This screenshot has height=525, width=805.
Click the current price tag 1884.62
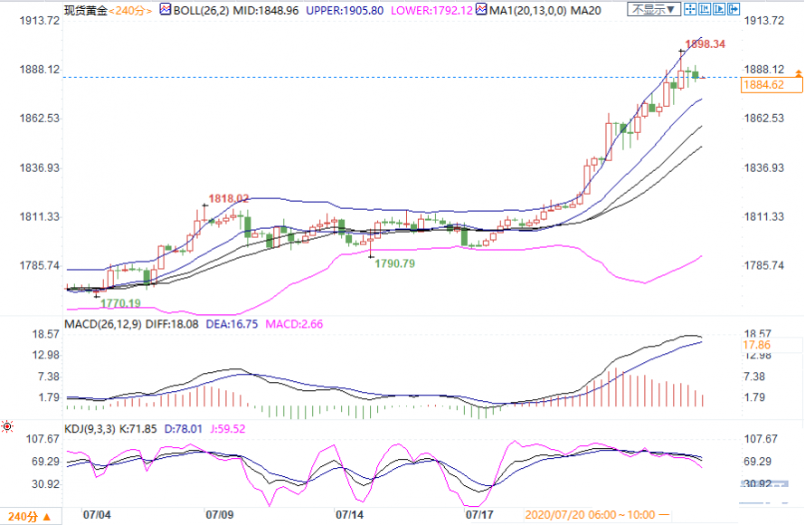(772, 85)
